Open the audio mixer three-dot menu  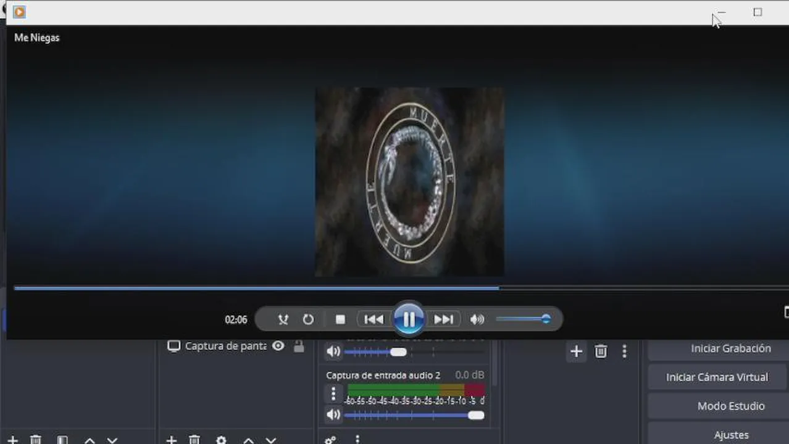(x=357, y=440)
